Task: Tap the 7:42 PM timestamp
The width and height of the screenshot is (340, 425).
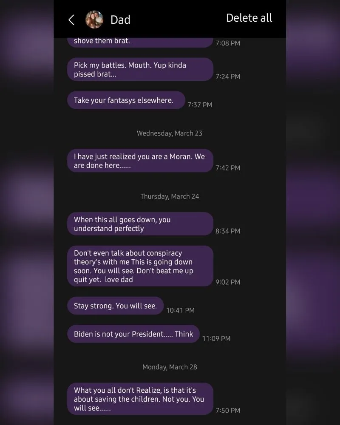Action: (228, 168)
